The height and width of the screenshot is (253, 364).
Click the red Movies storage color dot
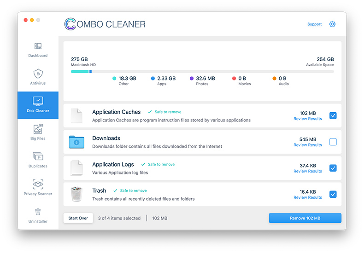pos(234,78)
